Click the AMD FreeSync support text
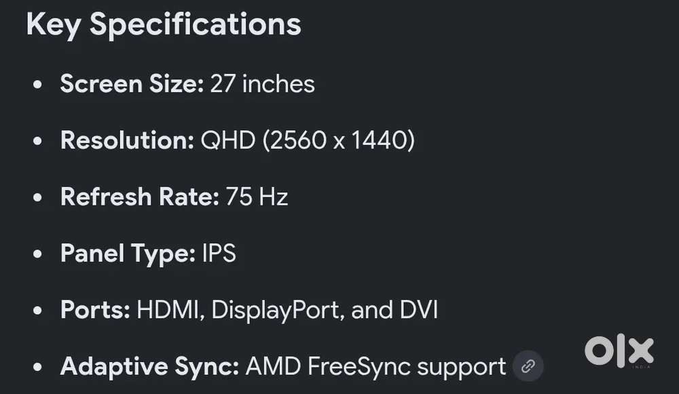This screenshot has height=394, width=679. pos(375,367)
